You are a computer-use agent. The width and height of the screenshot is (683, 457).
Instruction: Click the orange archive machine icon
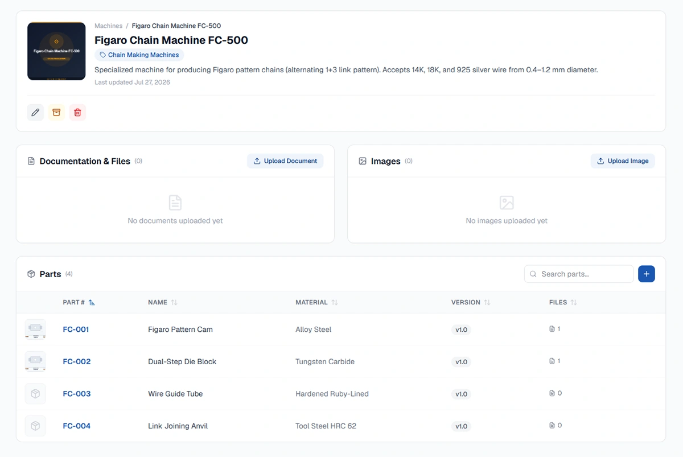tap(56, 112)
